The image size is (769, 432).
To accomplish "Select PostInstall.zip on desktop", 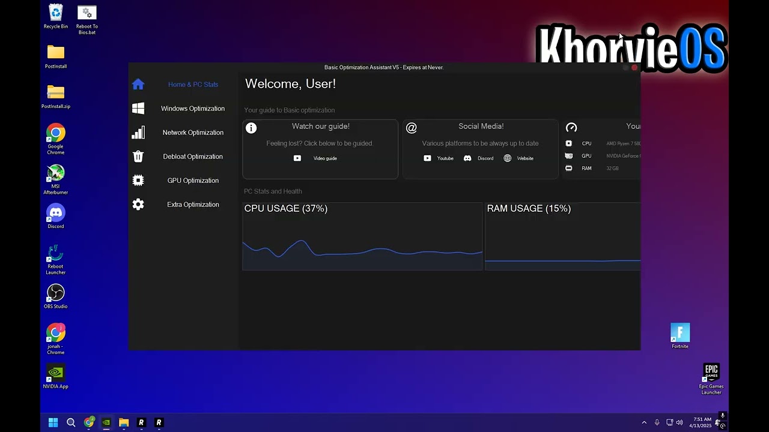I will click(x=56, y=97).
